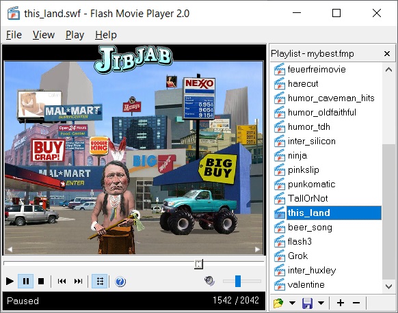The width and height of the screenshot is (398, 313).
Task: Open the File menu
Action: pos(14,35)
